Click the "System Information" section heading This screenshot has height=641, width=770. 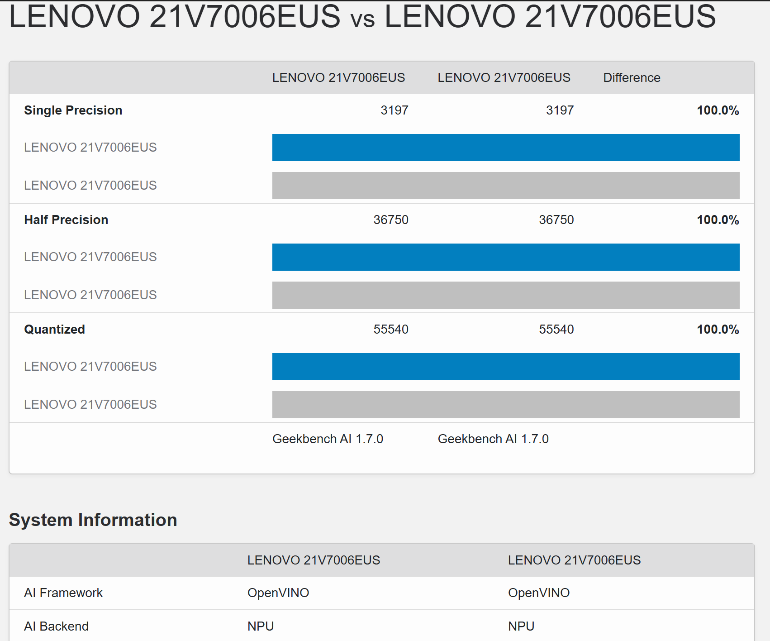(x=93, y=520)
